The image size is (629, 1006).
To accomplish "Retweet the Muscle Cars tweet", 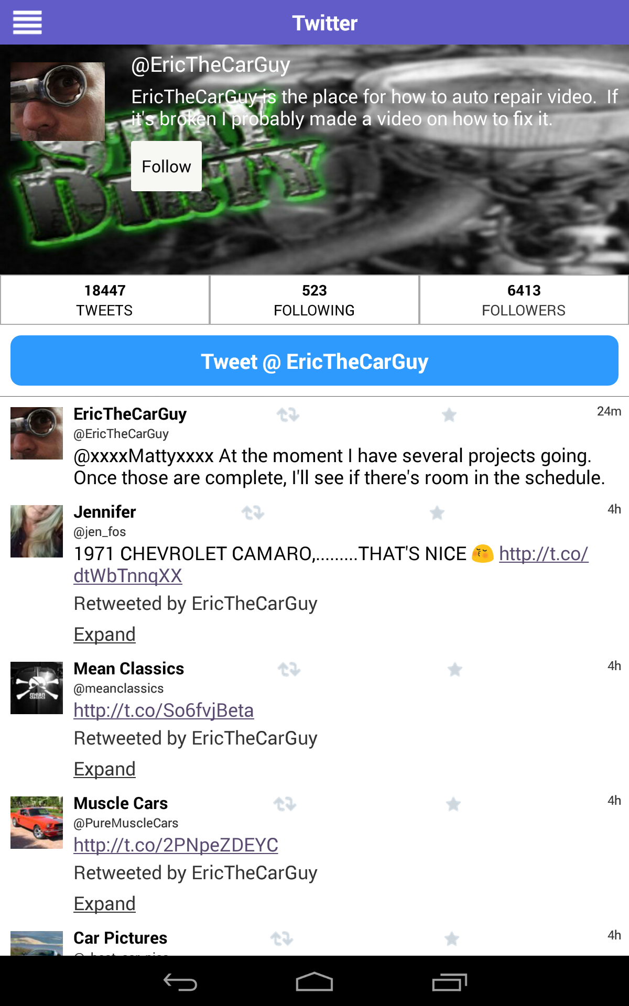I will (285, 804).
